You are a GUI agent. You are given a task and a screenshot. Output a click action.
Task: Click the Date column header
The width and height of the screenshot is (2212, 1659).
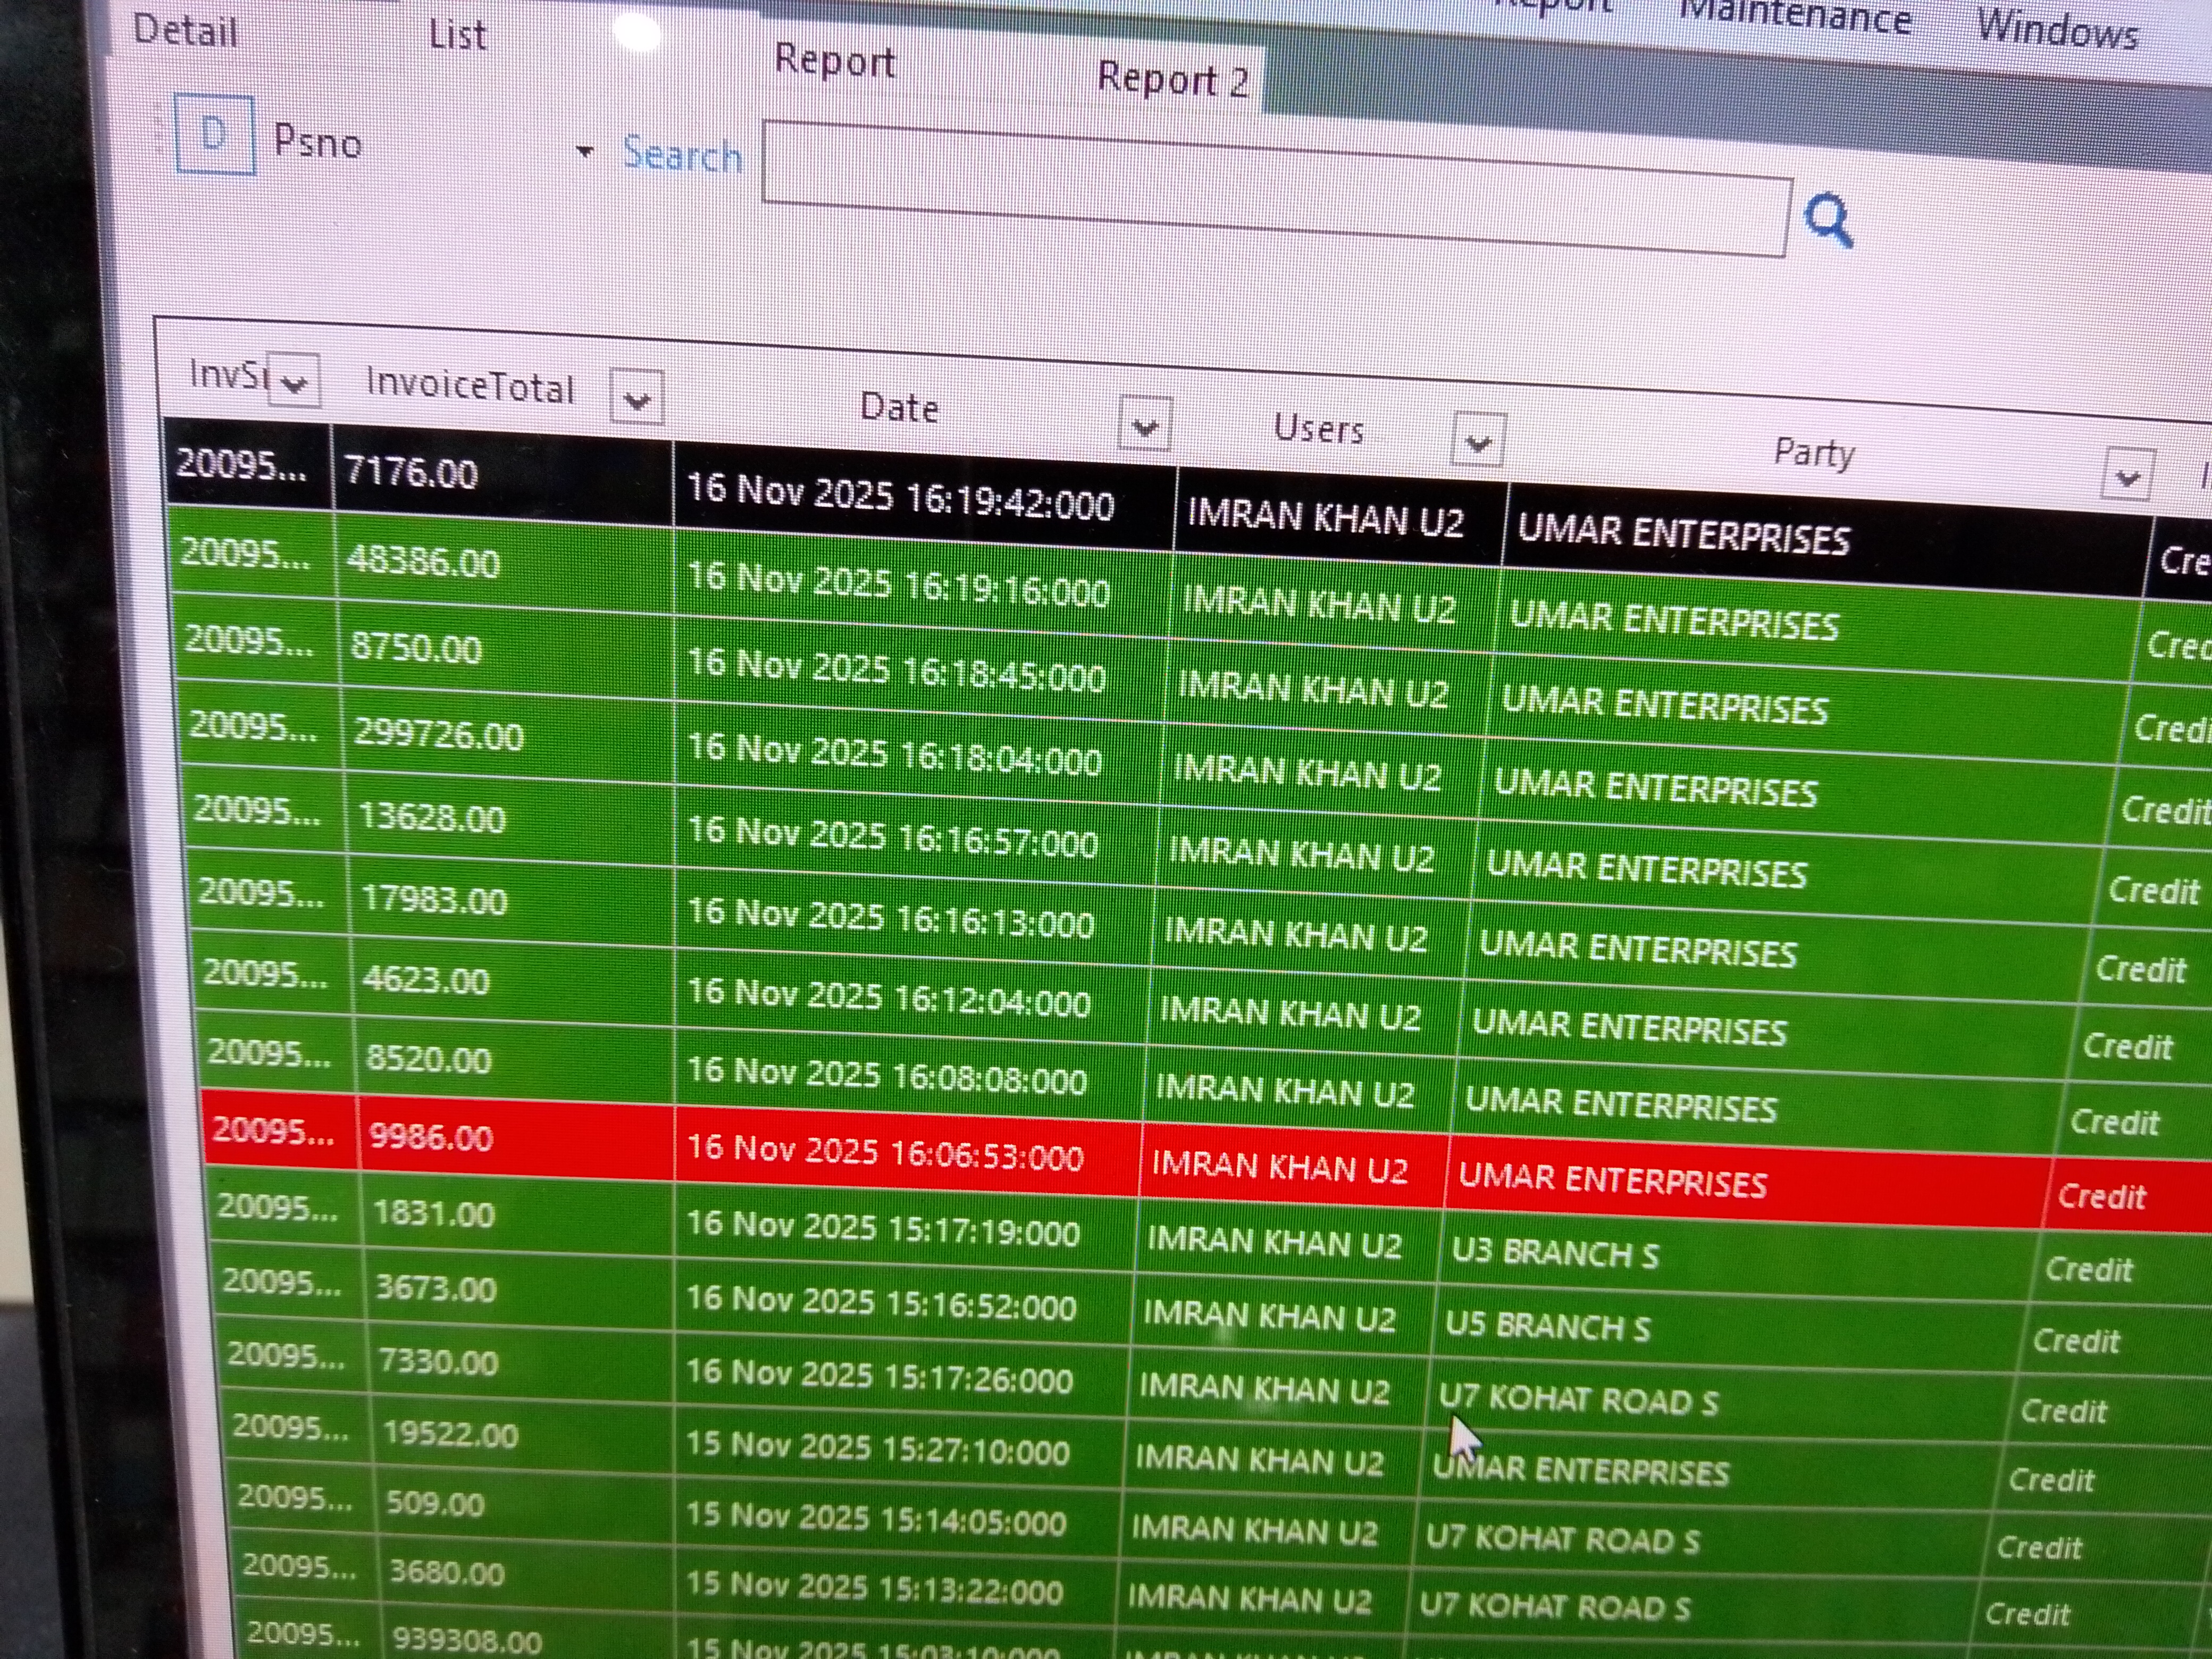899,408
